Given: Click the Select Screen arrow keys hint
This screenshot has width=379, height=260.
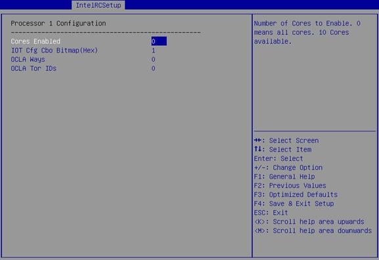Looking at the screenshot, I should click(286, 141).
